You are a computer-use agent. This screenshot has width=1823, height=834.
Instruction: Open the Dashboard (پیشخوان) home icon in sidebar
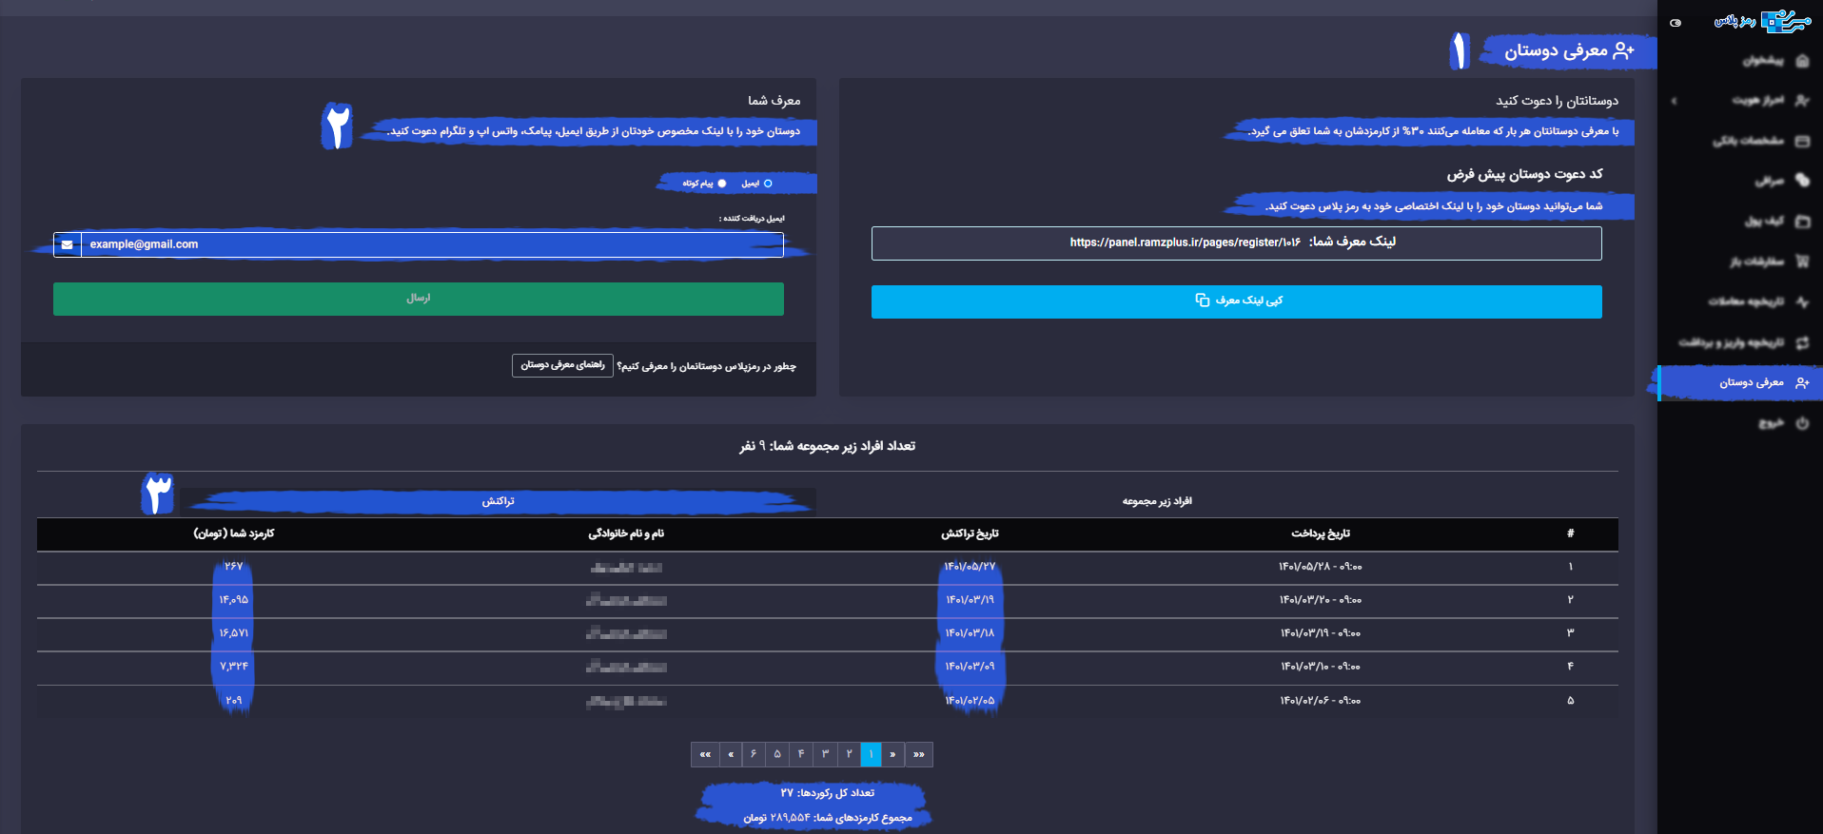tap(1802, 61)
